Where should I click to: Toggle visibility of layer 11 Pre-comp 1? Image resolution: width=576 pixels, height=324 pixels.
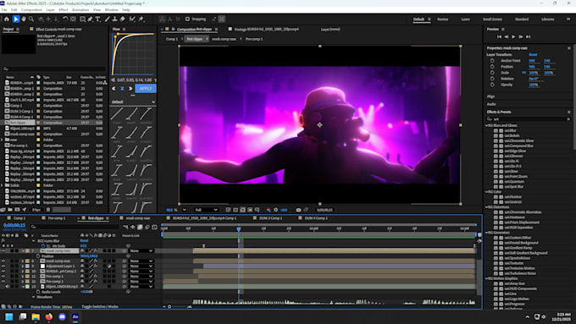3,277
